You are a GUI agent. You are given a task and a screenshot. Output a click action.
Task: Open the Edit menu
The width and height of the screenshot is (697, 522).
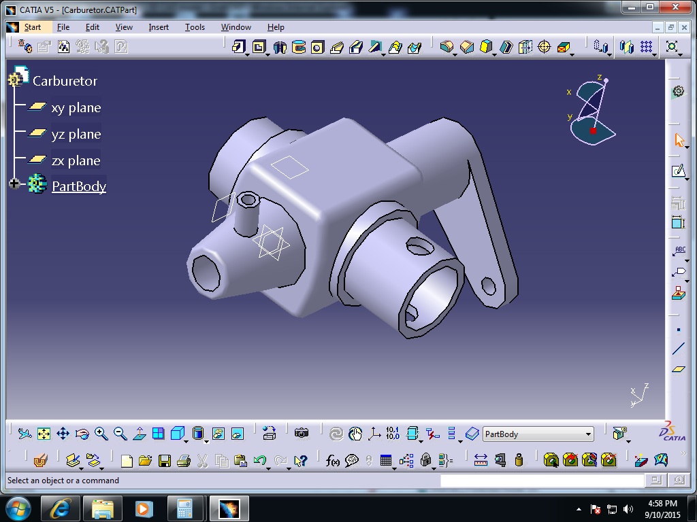click(93, 27)
